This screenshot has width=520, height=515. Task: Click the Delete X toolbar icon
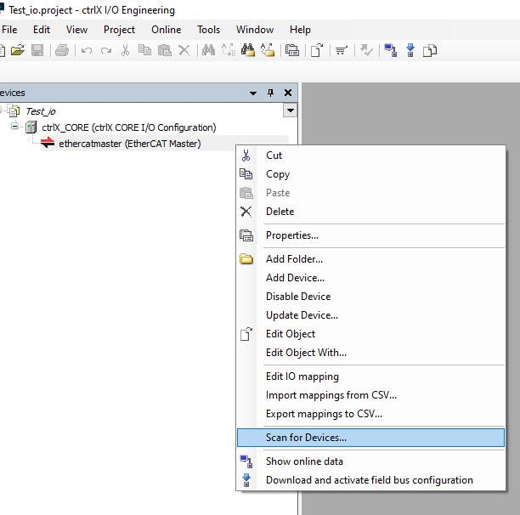coord(184,50)
